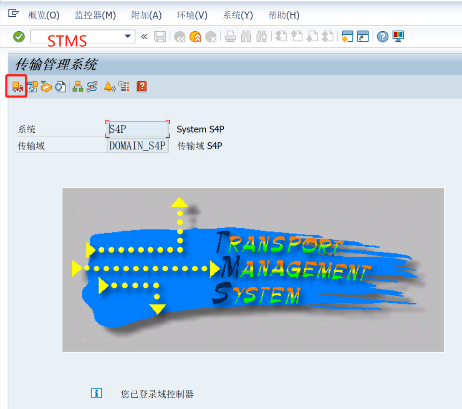Click the 传输域 field label
Image resolution: width=462 pixels, height=409 pixels.
31,146
